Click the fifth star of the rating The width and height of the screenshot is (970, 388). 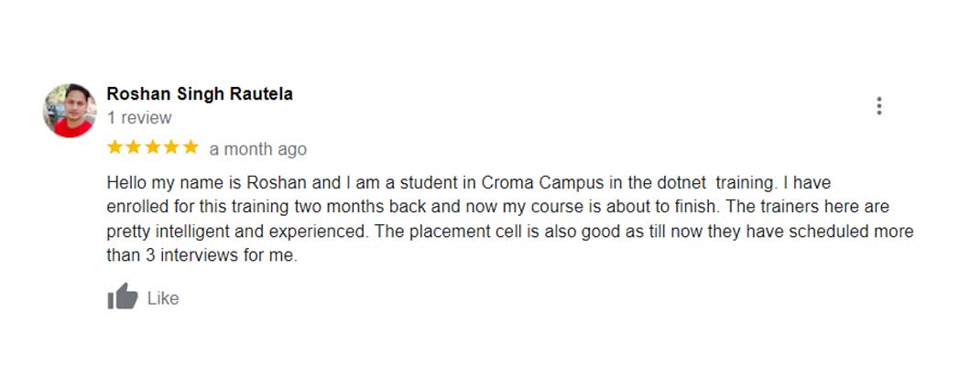click(190, 147)
